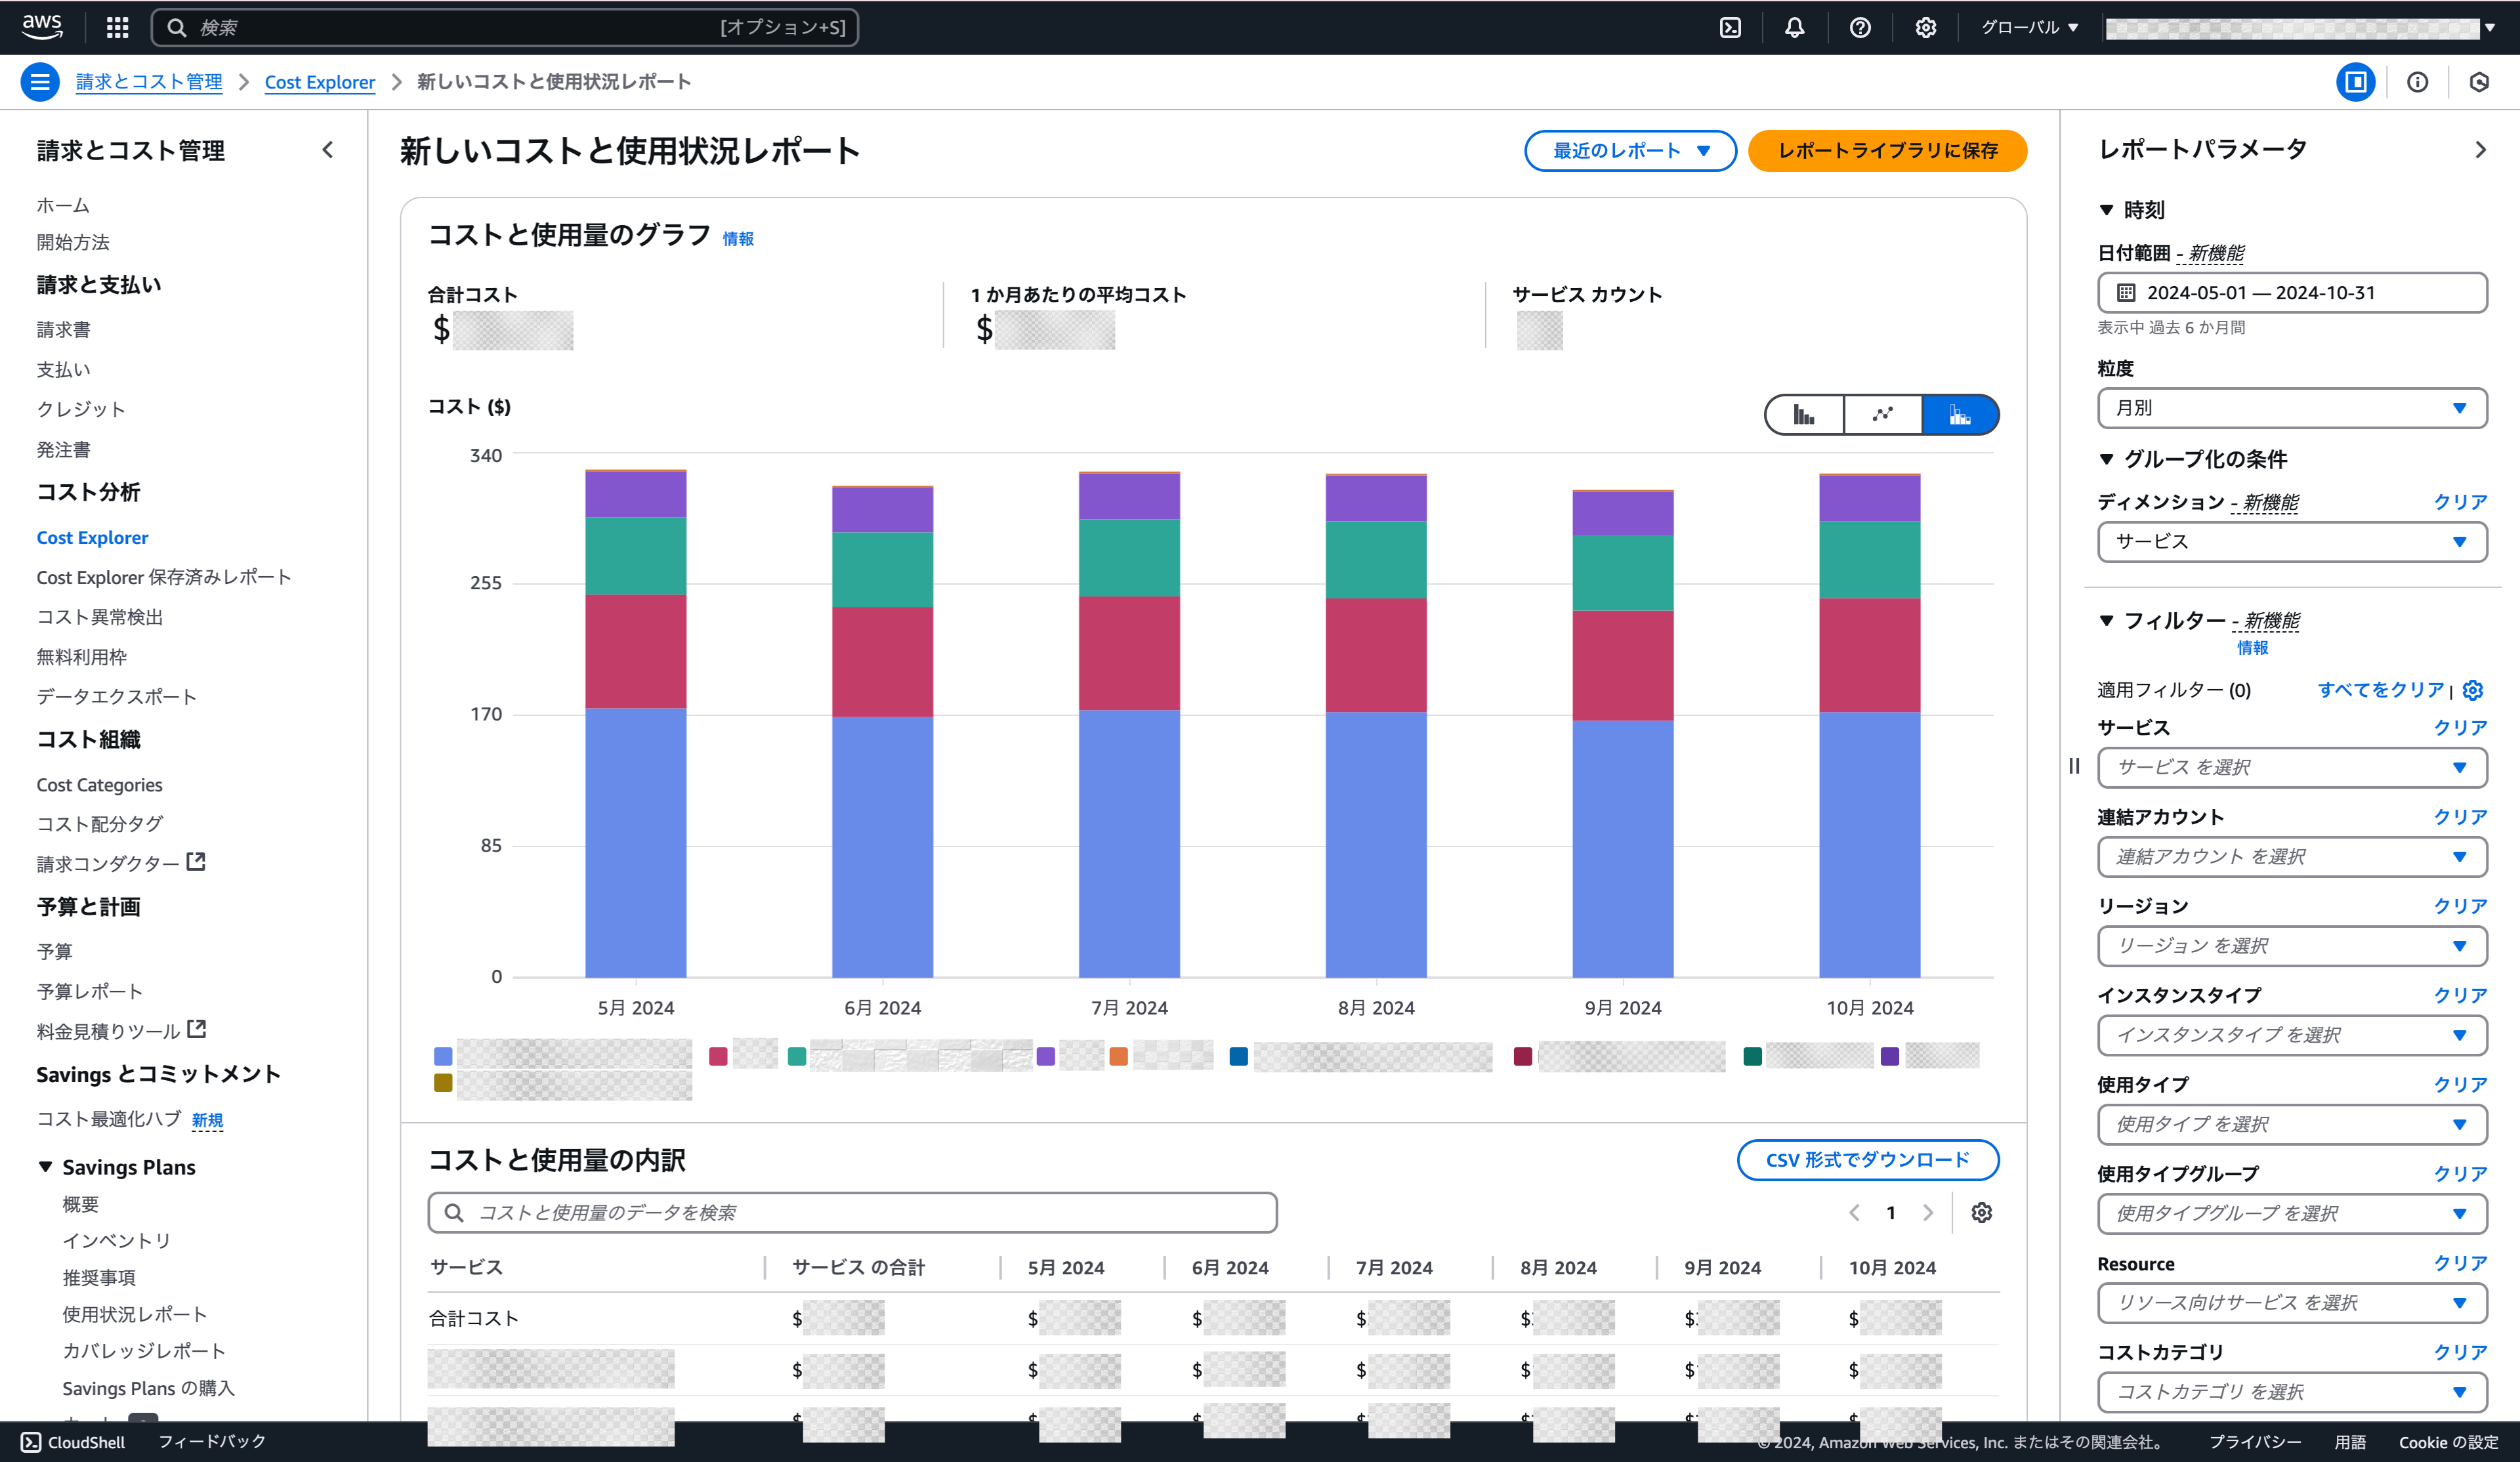Toggle the report parameters split panel icon
The width and height of the screenshot is (2520, 1462).
(2355, 82)
